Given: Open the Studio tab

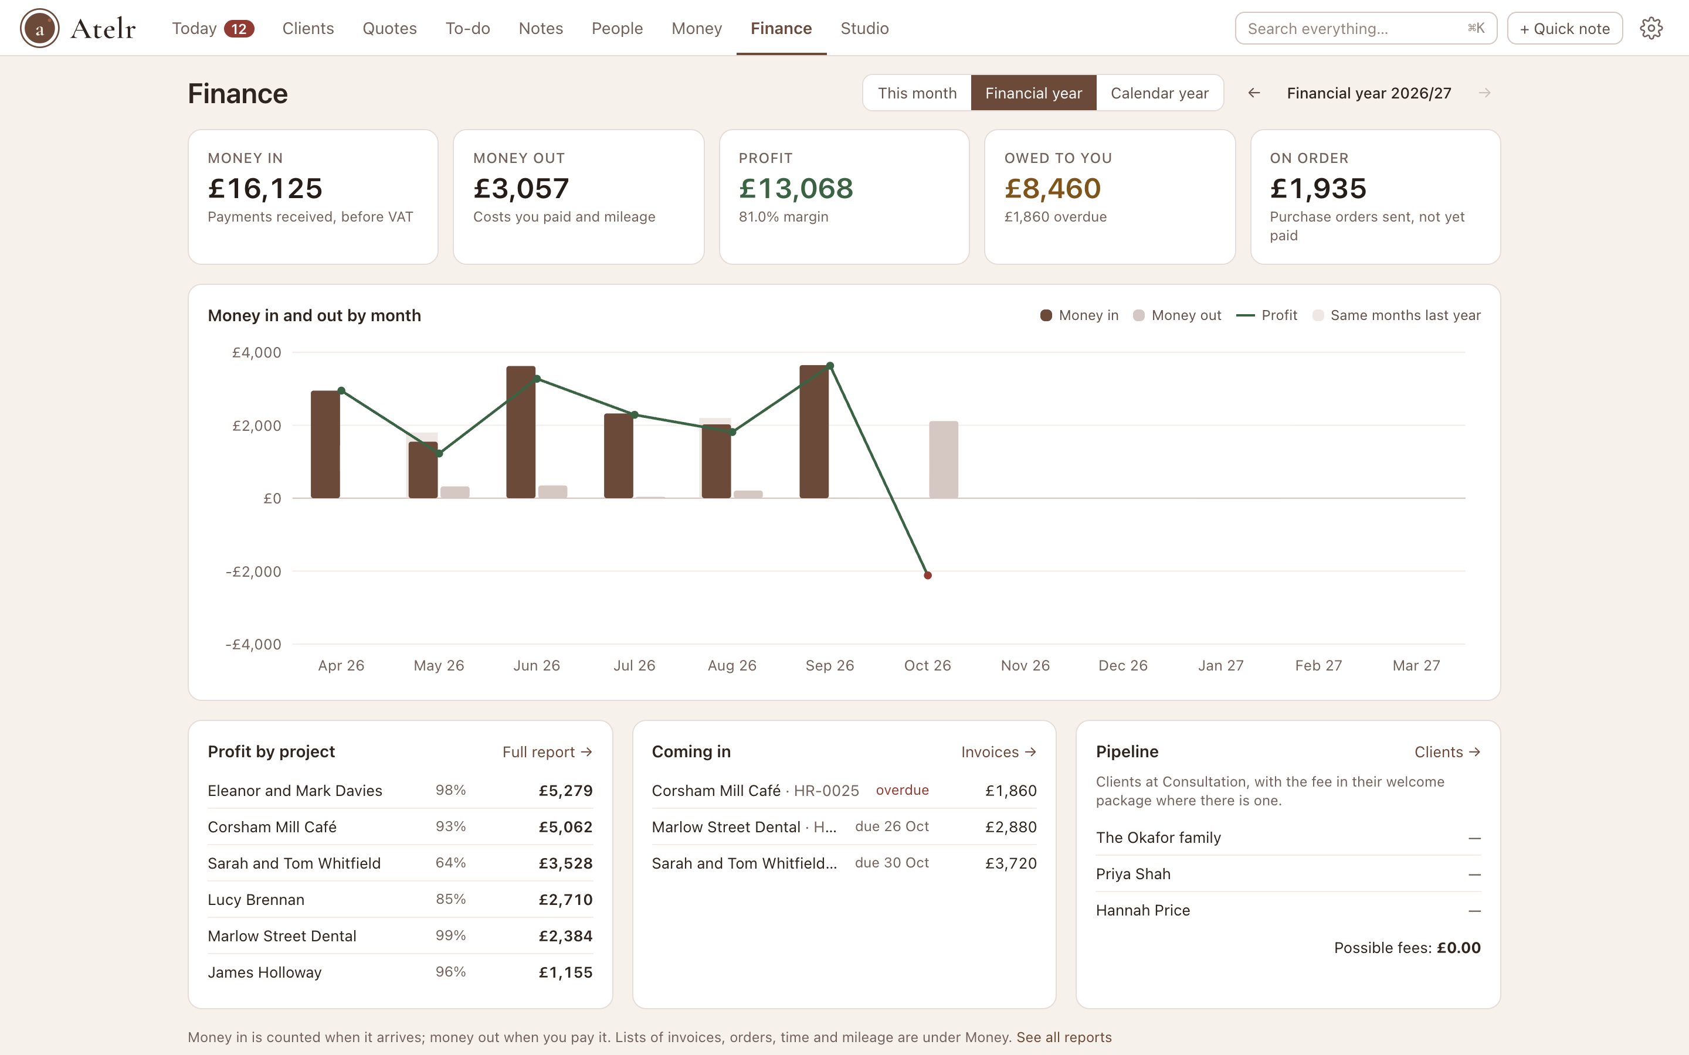Looking at the screenshot, I should point(864,28).
